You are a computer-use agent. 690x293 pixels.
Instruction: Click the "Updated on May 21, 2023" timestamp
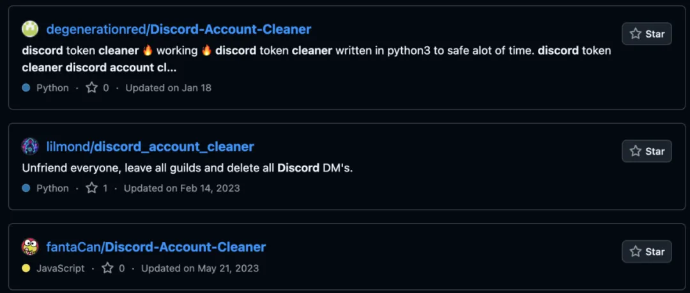pyautogui.click(x=200, y=268)
